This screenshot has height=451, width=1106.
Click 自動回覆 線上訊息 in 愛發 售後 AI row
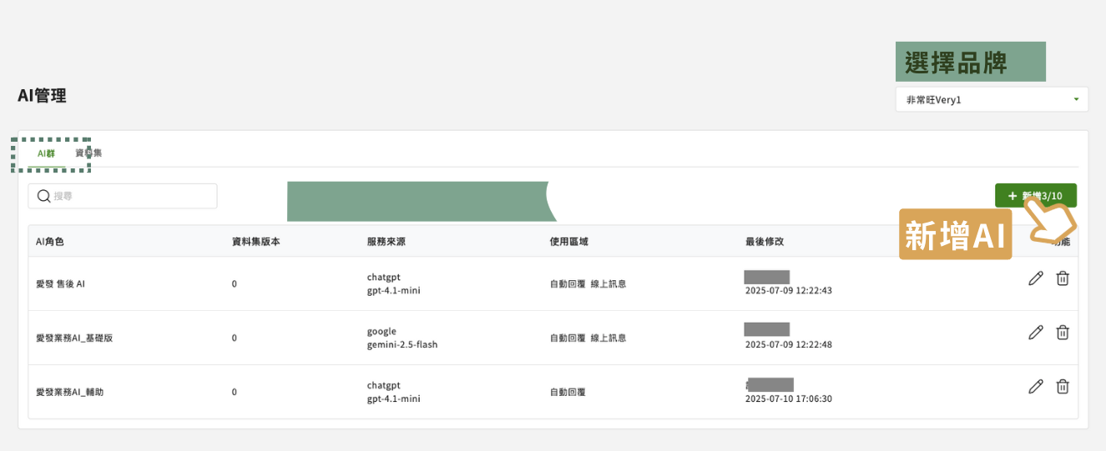click(x=588, y=283)
